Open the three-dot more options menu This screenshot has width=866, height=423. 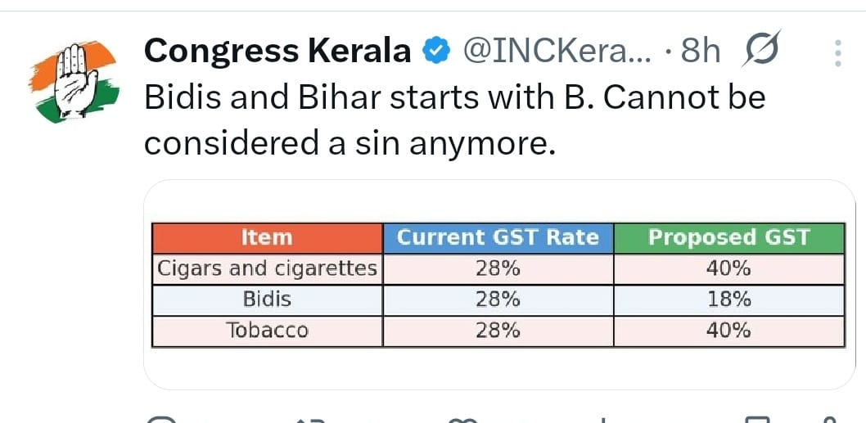point(838,53)
